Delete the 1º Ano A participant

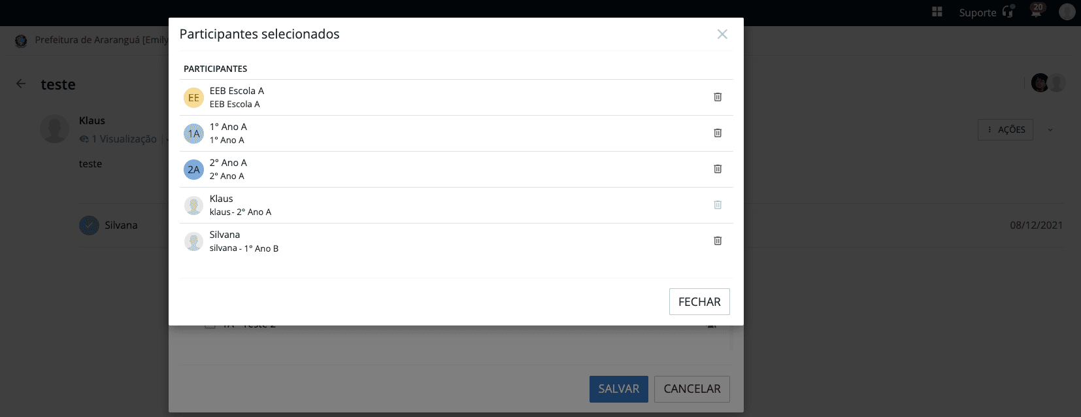(x=718, y=133)
